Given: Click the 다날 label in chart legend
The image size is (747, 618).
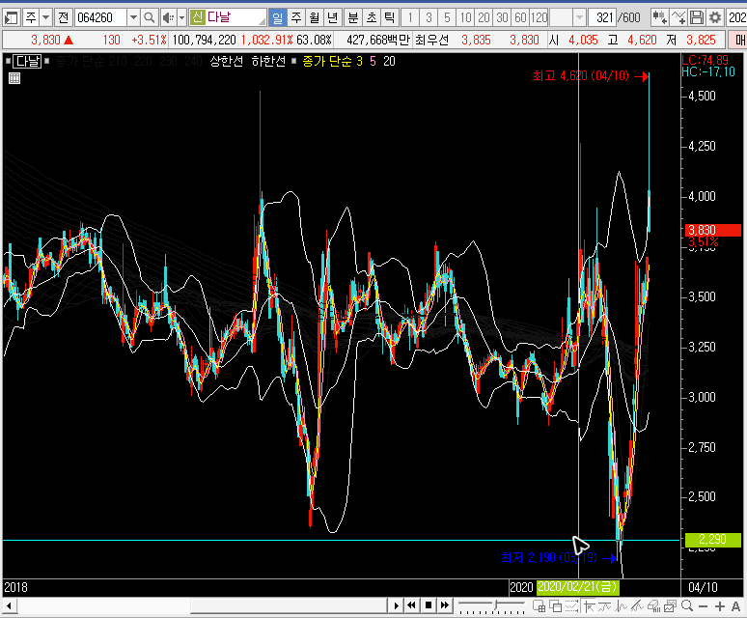Looking at the screenshot, I should pos(27,61).
